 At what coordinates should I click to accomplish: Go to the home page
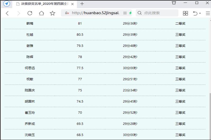click(x=41, y=13)
